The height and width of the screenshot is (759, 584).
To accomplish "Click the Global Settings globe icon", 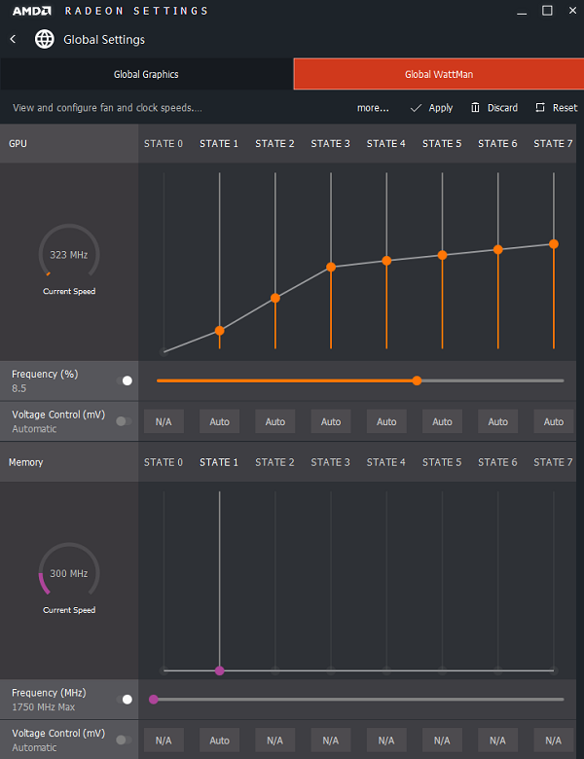I will point(45,39).
